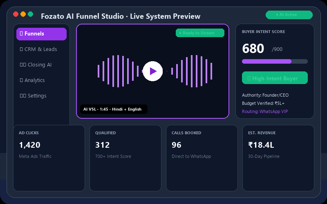327x204 pixels.
Task: Click the Authority: Founder/CEO line
Action: [265, 95]
